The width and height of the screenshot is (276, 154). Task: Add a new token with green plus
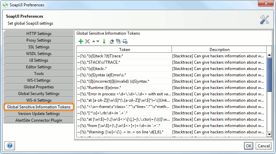pyautogui.click(x=81, y=41)
